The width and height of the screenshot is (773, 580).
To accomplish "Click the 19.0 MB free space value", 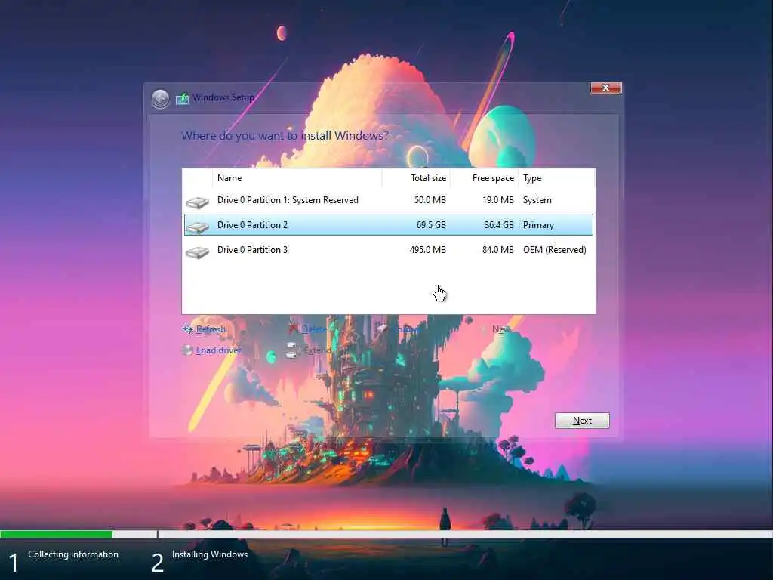I will point(498,200).
